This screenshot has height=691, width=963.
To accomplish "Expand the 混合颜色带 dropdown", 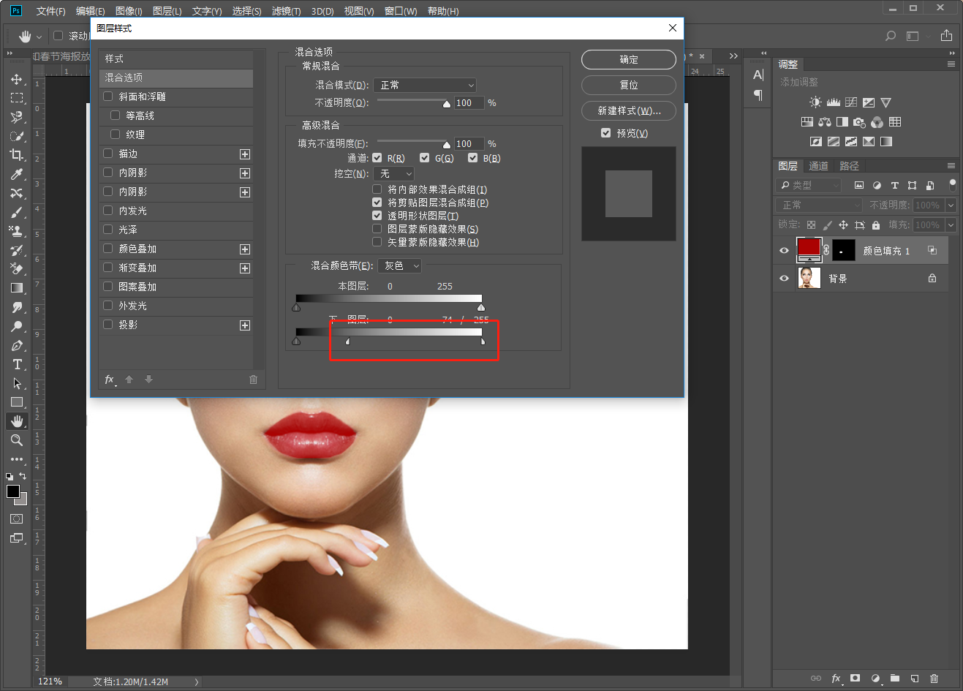I will [400, 266].
